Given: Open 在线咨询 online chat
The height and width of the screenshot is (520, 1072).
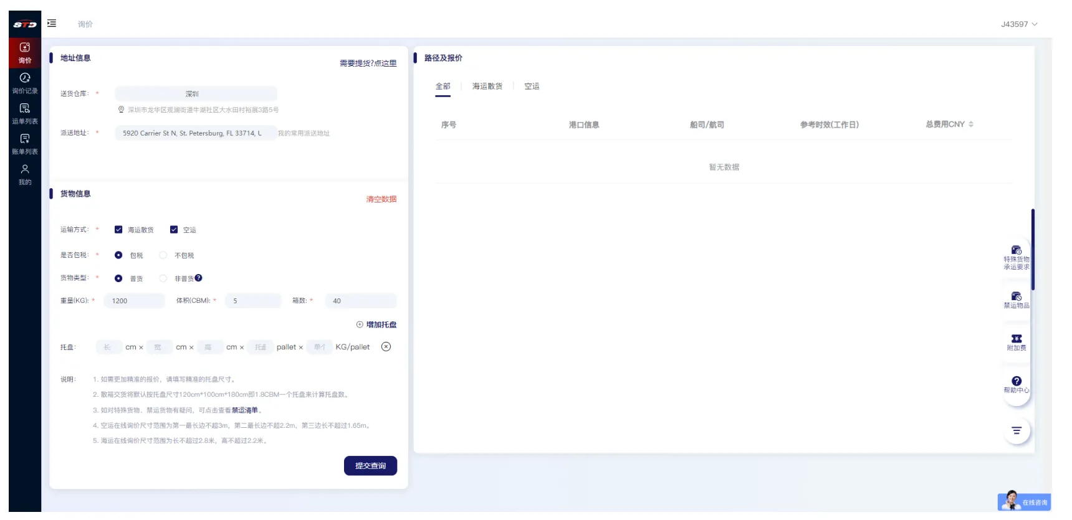Looking at the screenshot, I should click(1024, 501).
